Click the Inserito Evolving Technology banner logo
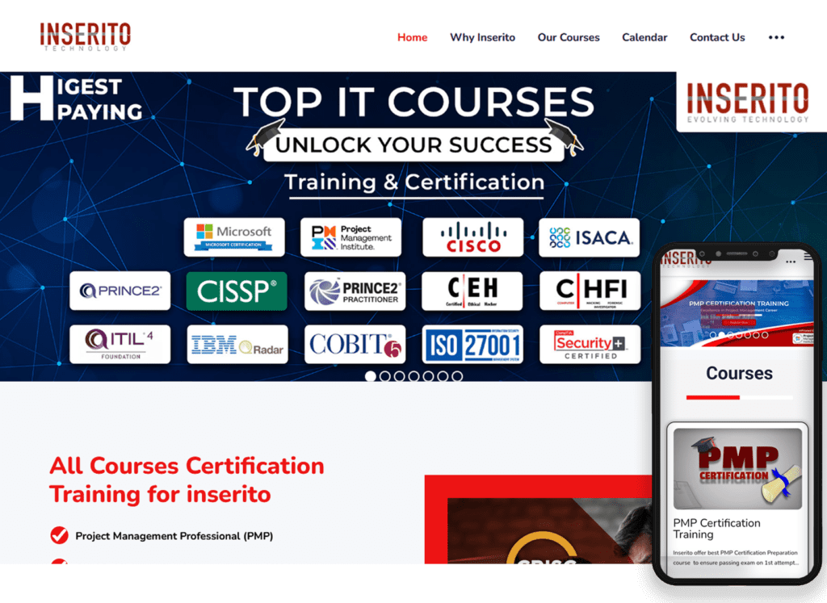This screenshot has width=827, height=603. (x=748, y=102)
